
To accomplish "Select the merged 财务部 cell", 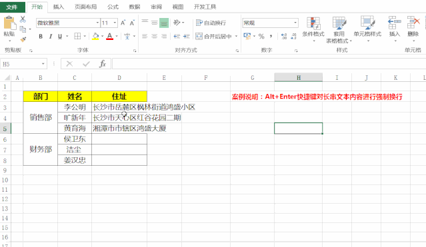I will click(x=41, y=149).
